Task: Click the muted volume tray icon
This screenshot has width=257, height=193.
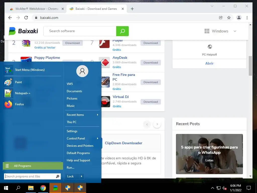Action: 224,188
